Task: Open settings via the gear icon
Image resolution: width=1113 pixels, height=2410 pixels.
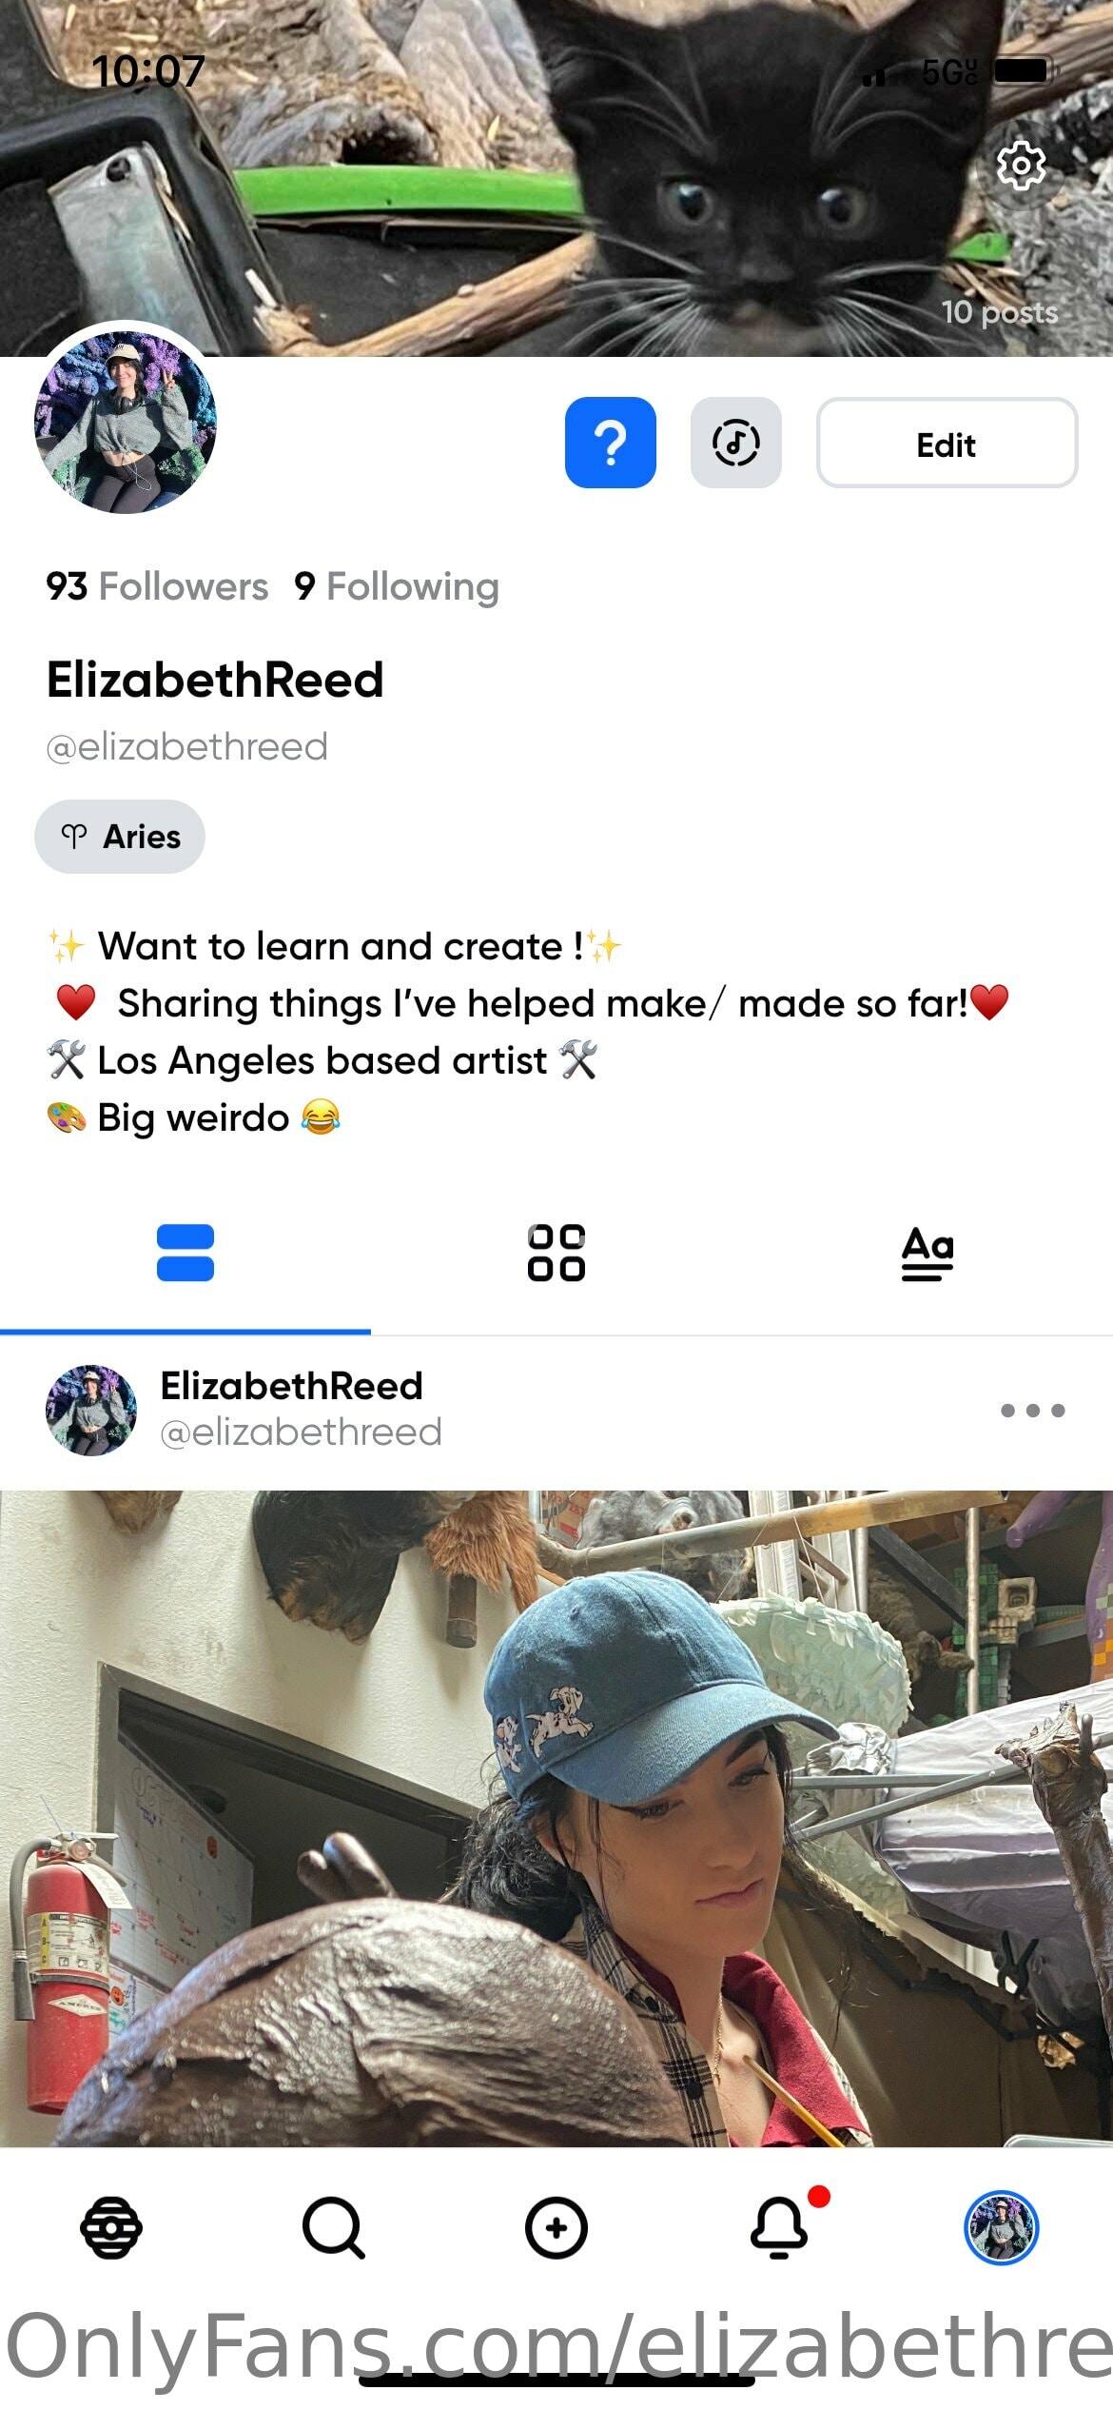Action: pos(1021,166)
